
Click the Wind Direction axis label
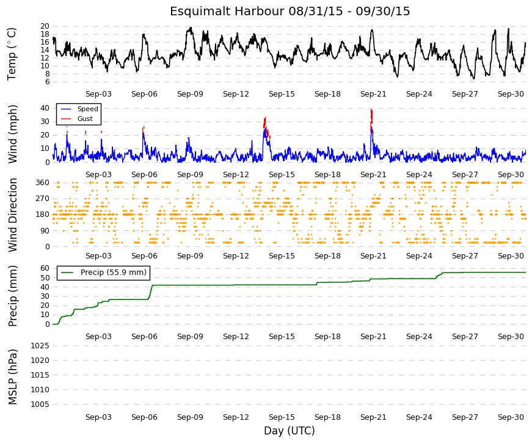point(12,215)
